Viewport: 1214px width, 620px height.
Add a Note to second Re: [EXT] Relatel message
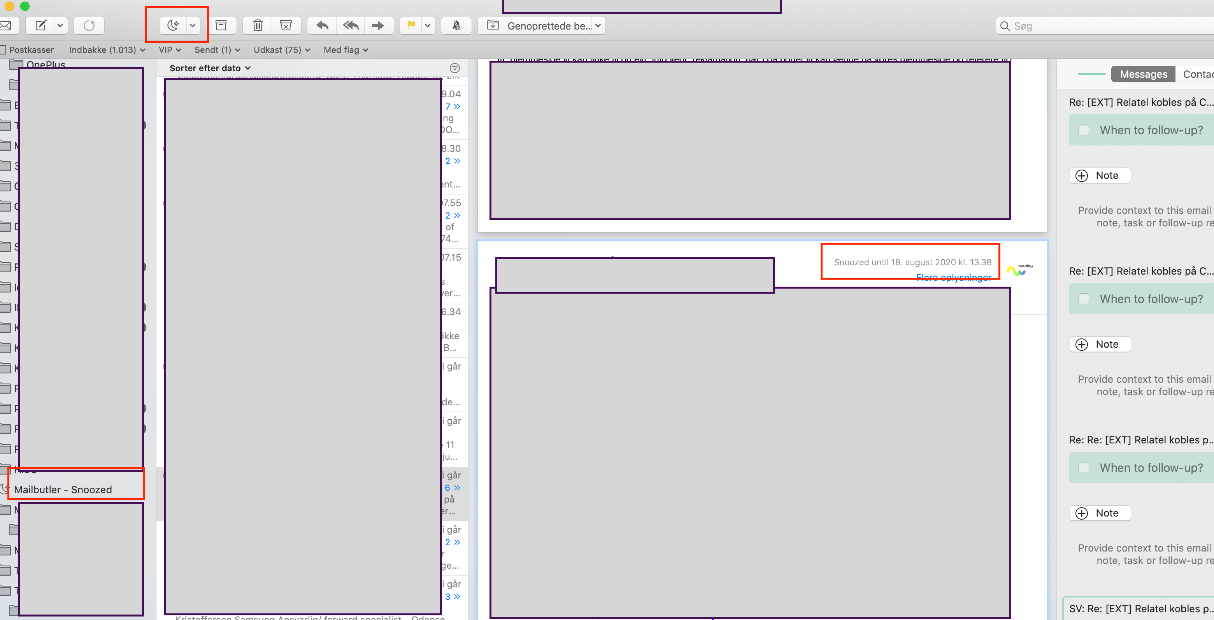click(1100, 344)
